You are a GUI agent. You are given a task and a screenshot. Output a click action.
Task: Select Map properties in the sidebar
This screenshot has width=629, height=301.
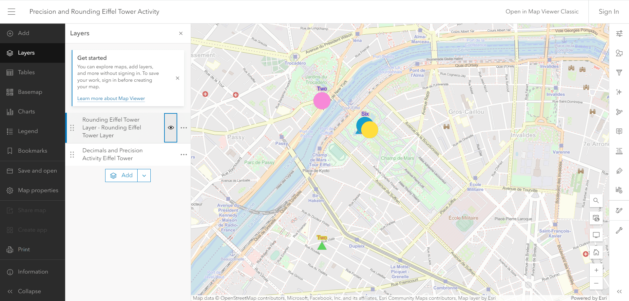pos(38,191)
